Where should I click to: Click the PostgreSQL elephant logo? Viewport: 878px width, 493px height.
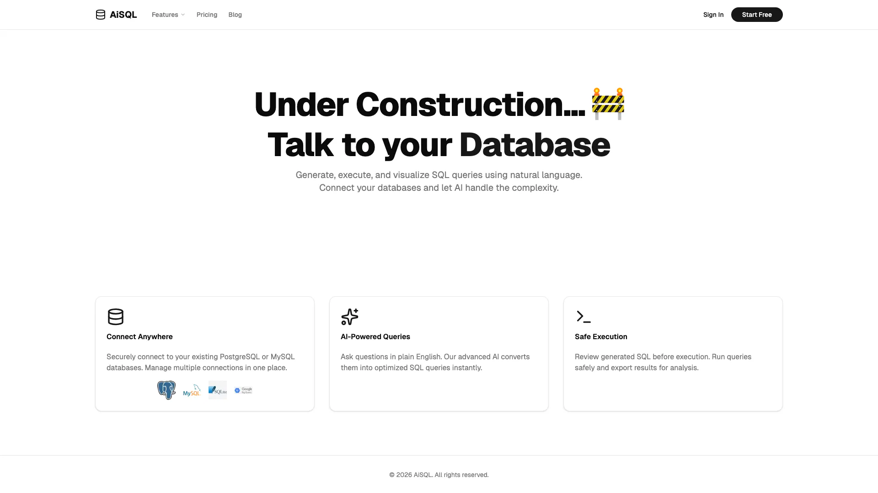point(166,390)
